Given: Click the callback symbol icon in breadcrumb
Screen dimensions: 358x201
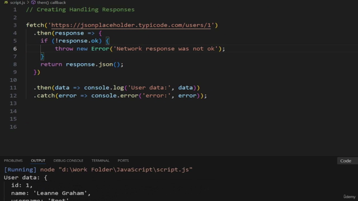Looking at the screenshot, I should 34,2.
